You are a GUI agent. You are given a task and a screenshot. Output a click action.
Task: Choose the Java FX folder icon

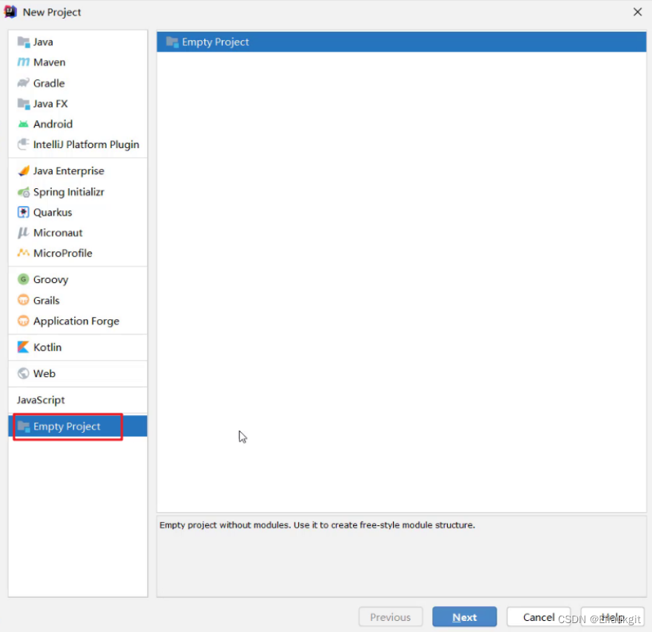[x=23, y=104]
